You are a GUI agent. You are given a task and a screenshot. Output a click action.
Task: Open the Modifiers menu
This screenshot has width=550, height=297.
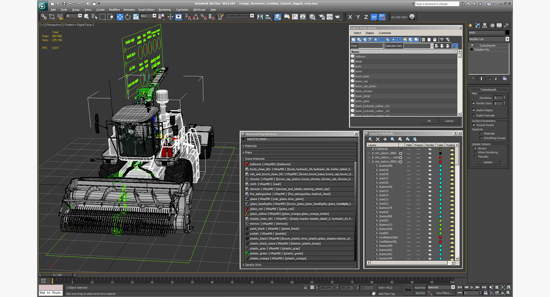(x=114, y=10)
